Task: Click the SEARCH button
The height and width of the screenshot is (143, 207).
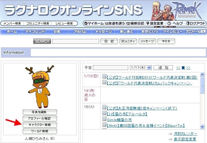Action: [x=42, y=41]
